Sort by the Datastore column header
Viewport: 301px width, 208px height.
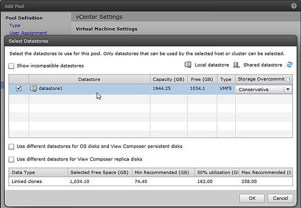coord(89,79)
